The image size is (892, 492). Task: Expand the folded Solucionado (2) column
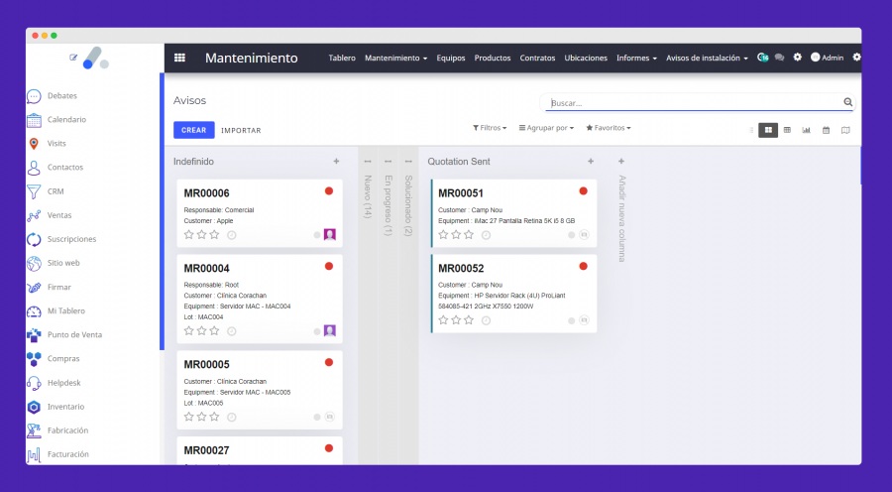[x=408, y=205]
